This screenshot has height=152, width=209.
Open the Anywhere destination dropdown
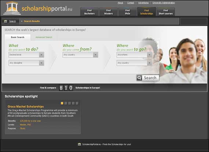pos(134,55)
